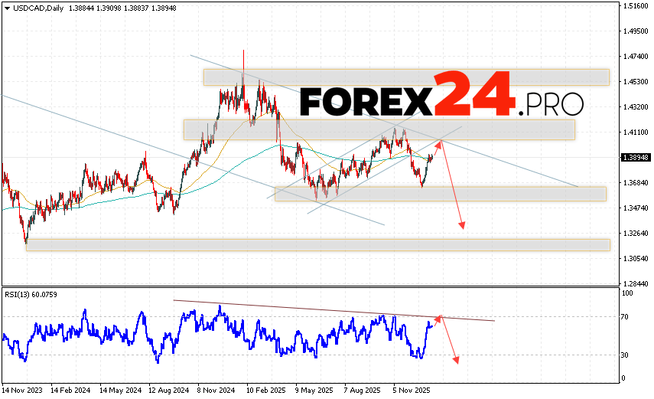Click the 10 Feb 2025 date label
This screenshot has height=399, width=654.
tap(265, 389)
